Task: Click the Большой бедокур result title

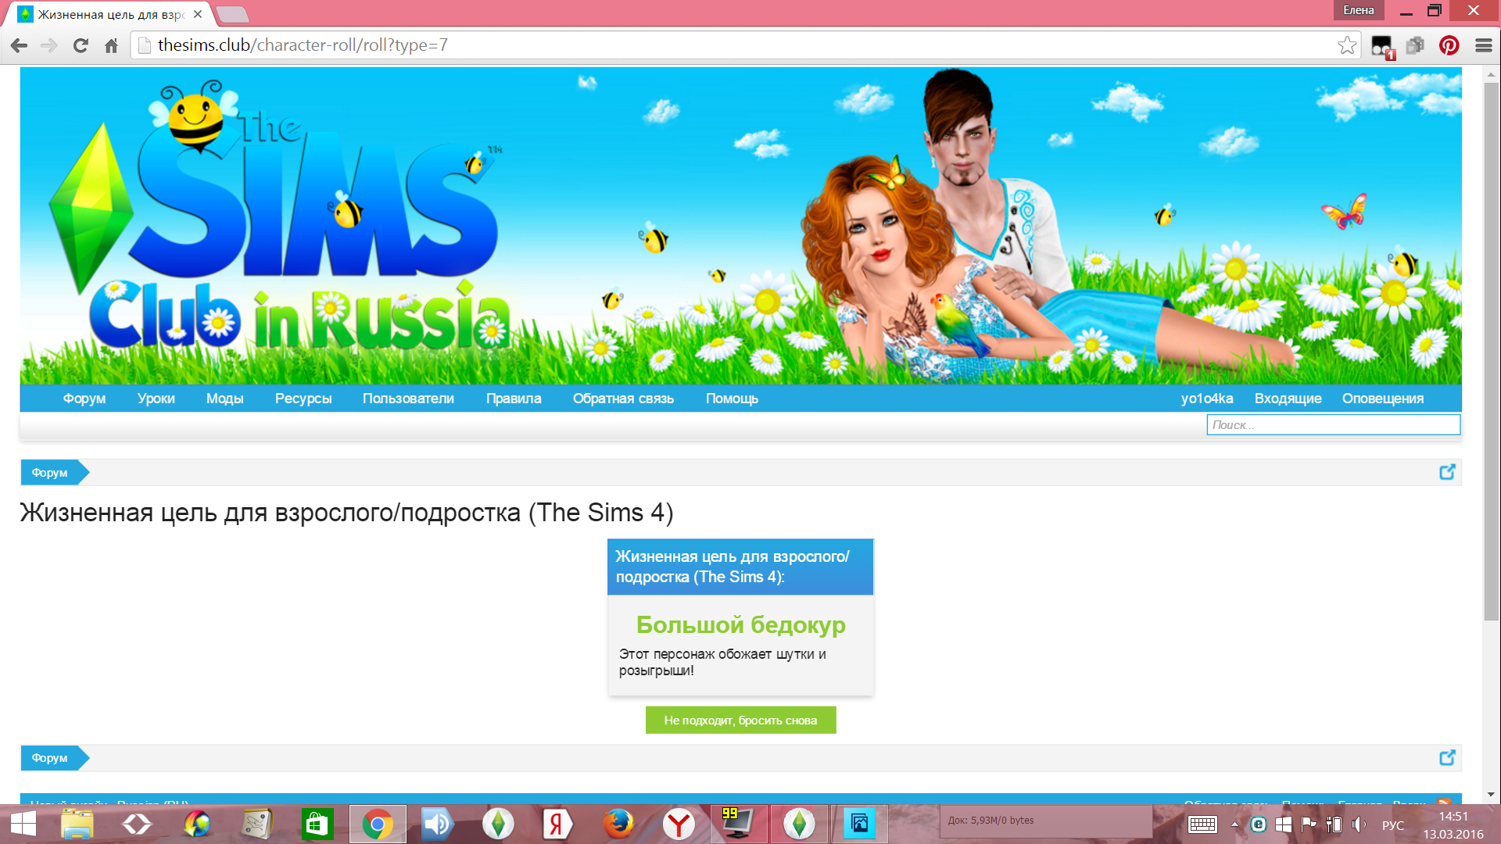Action: [740, 625]
